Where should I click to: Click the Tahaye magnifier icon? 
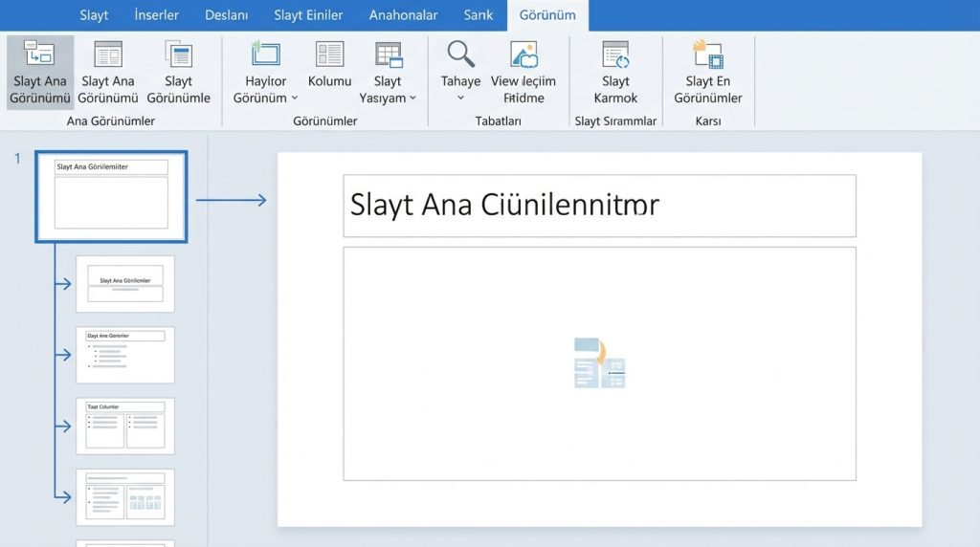click(460, 54)
